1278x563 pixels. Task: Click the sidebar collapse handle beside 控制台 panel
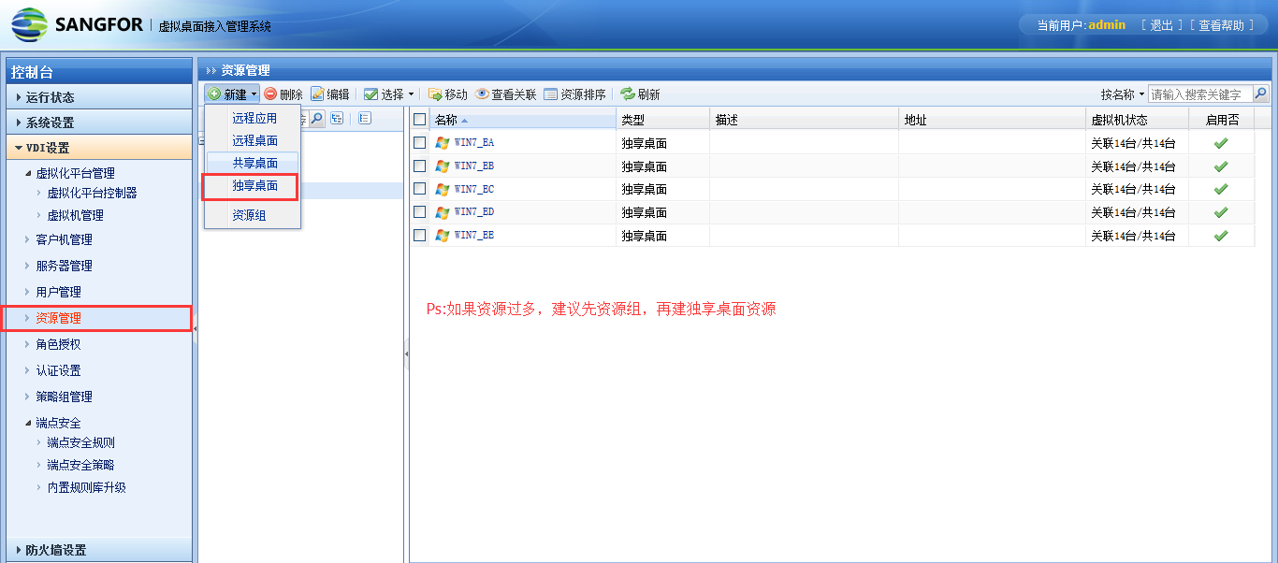(196, 327)
